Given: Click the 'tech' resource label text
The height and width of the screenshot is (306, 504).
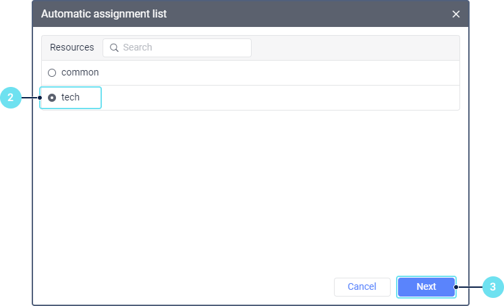Looking at the screenshot, I should [x=70, y=97].
